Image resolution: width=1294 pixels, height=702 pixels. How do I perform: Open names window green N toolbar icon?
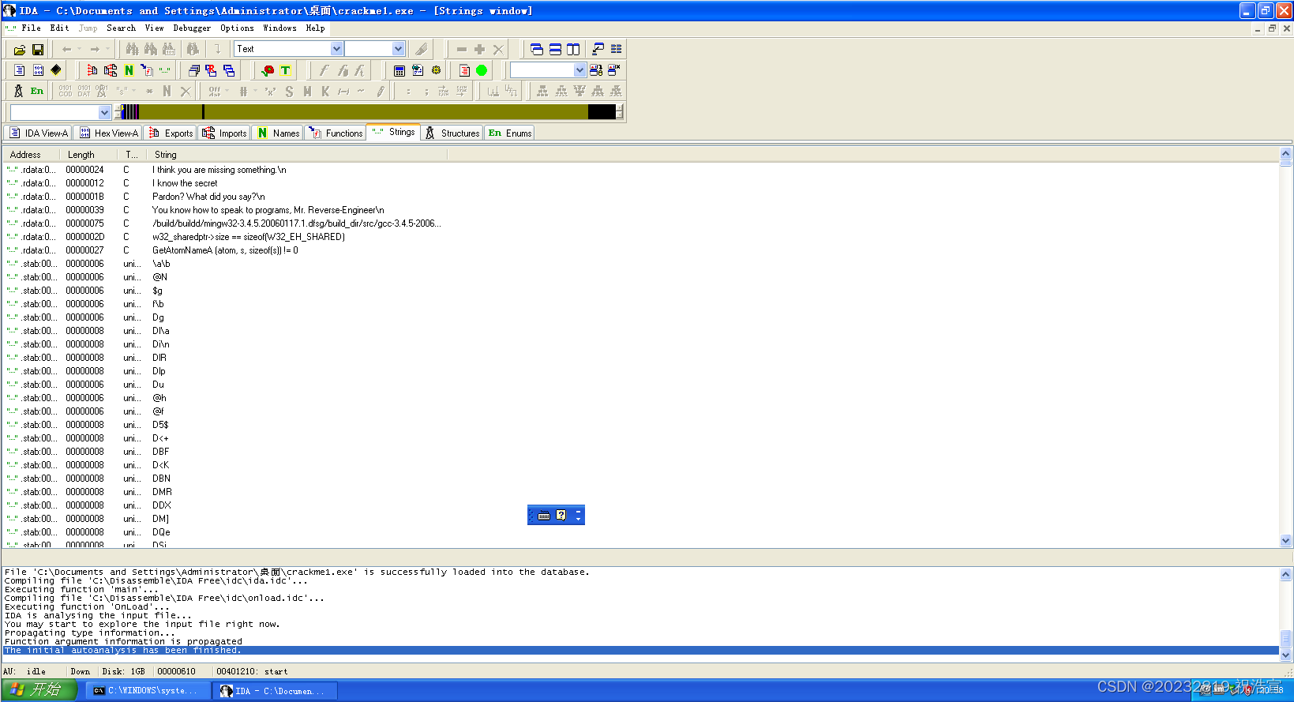tap(129, 70)
